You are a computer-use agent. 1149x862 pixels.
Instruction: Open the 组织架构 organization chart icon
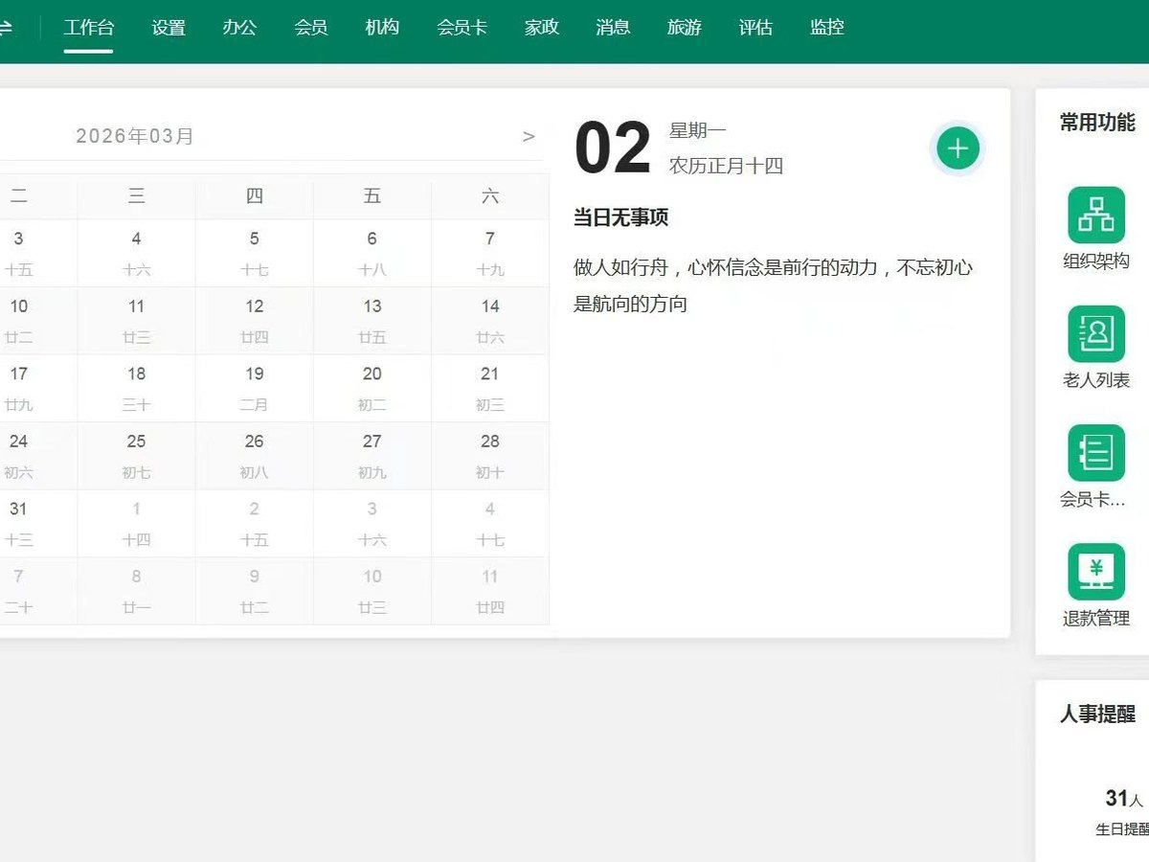coord(1096,215)
